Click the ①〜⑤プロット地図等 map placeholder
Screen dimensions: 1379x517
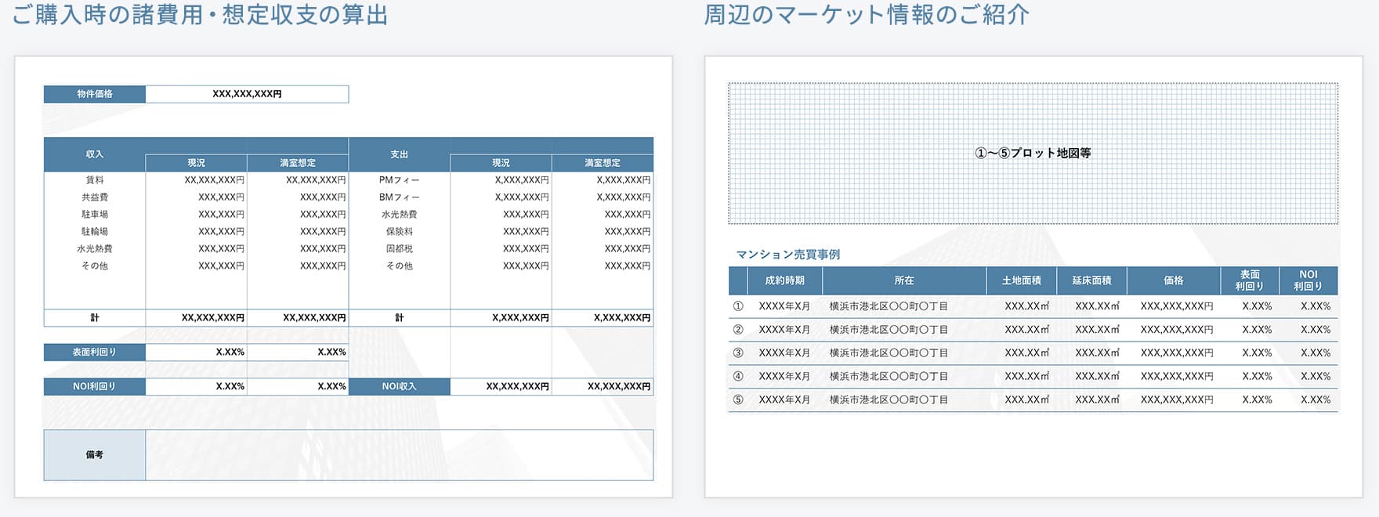tap(1033, 154)
